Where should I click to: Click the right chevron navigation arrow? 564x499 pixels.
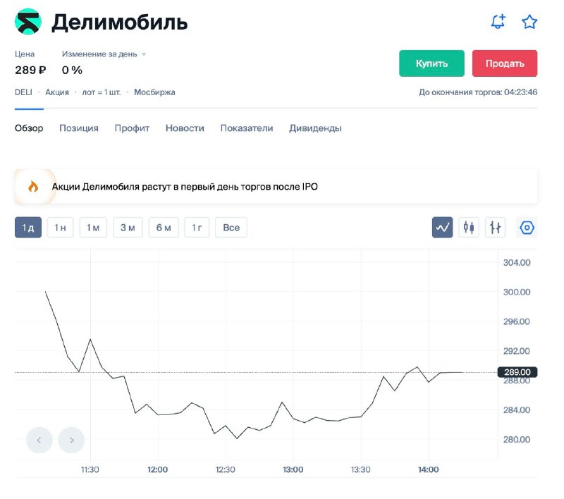coord(71,439)
